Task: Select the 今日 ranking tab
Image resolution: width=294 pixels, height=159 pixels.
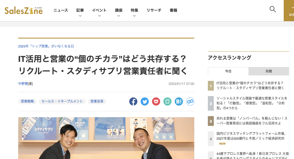Action: pos(228,71)
